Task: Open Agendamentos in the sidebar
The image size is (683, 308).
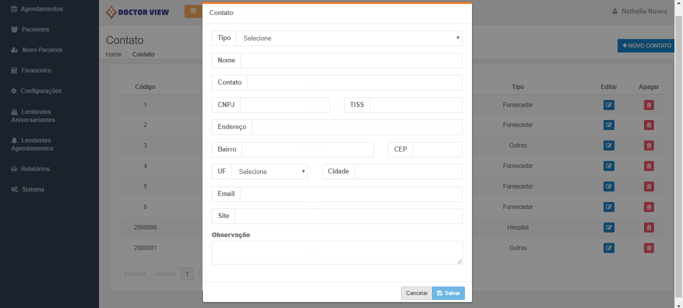Action: pos(41,9)
